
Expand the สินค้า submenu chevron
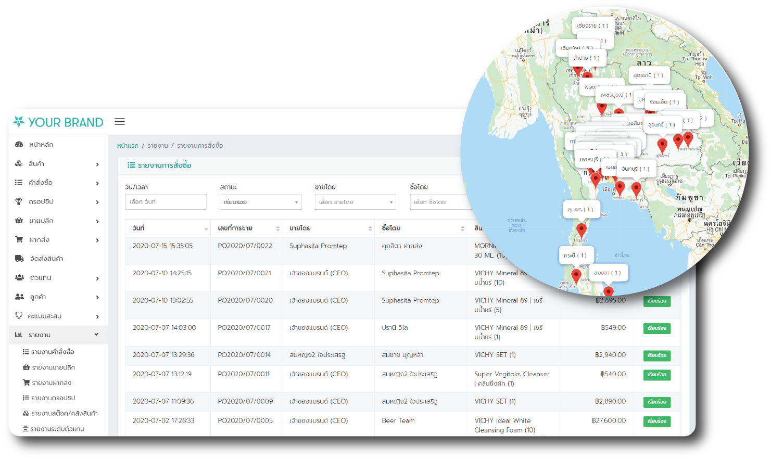tap(97, 164)
